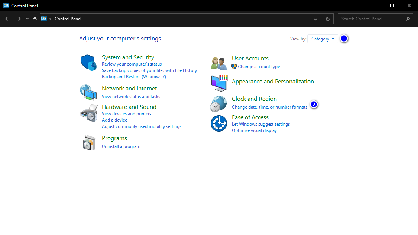This screenshot has height=235, width=418.
Task: Minimize the Control Panel window
Action: (375, 6)
